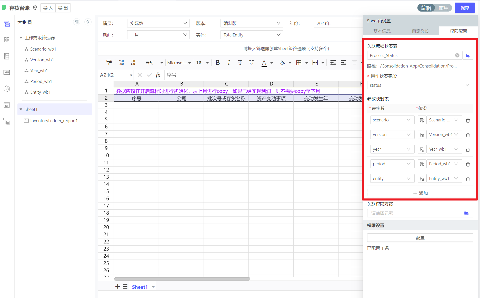480x298 pixels.
Task: Click the Bold formatting icon
Action: (x=217, y=63)
